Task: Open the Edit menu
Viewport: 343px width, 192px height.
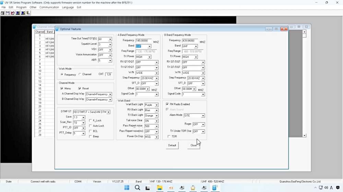Action: [11, 7]
